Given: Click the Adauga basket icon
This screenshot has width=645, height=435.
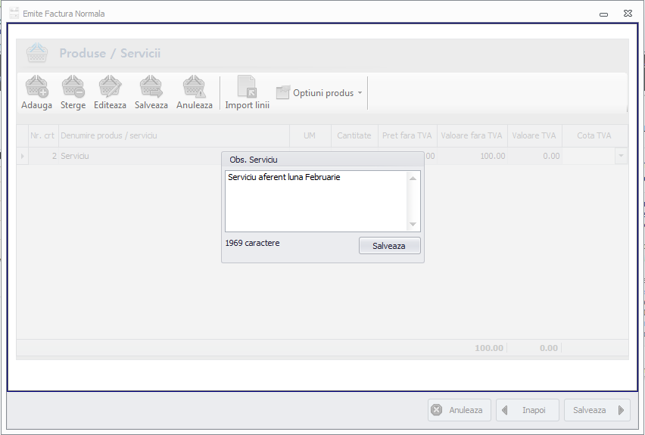Looking at the screenshot, I should (36, 87).
